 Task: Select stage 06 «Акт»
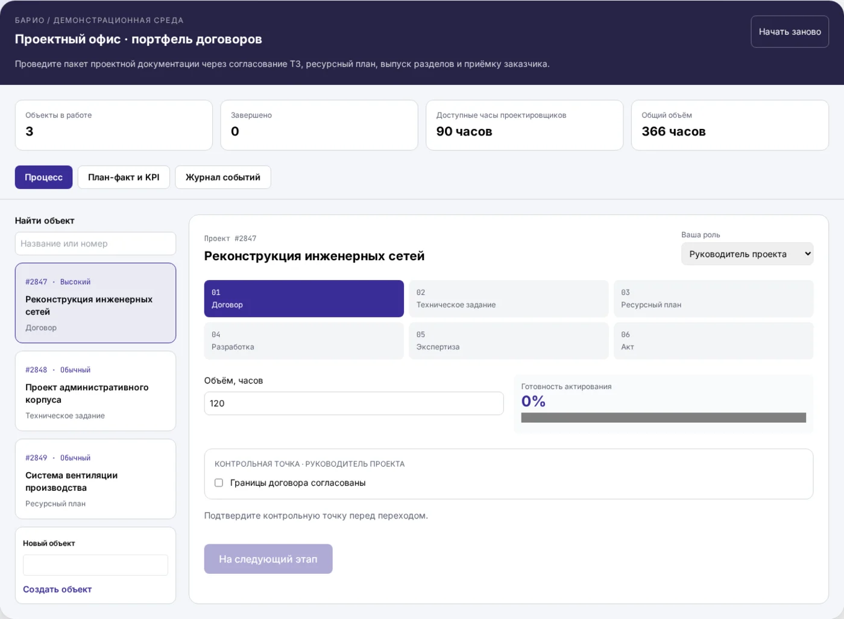pos(714,341)
